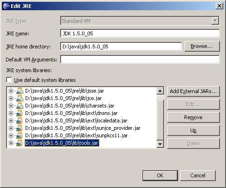Remove the selected library
Screen dimensions: 226x188
coord(193,117)
